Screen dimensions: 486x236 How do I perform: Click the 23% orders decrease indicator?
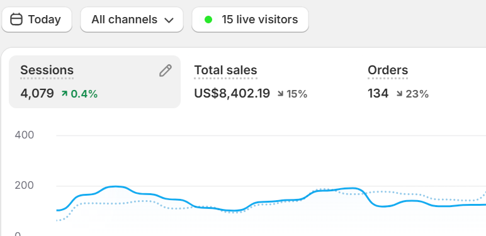pyautogui.click(x=412, y=94)
